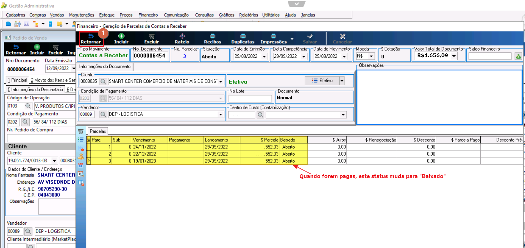This screenshot has height=248, width=525.
Task: Select parcela row 2 due 22/12/2022
Action: [197, 154]
